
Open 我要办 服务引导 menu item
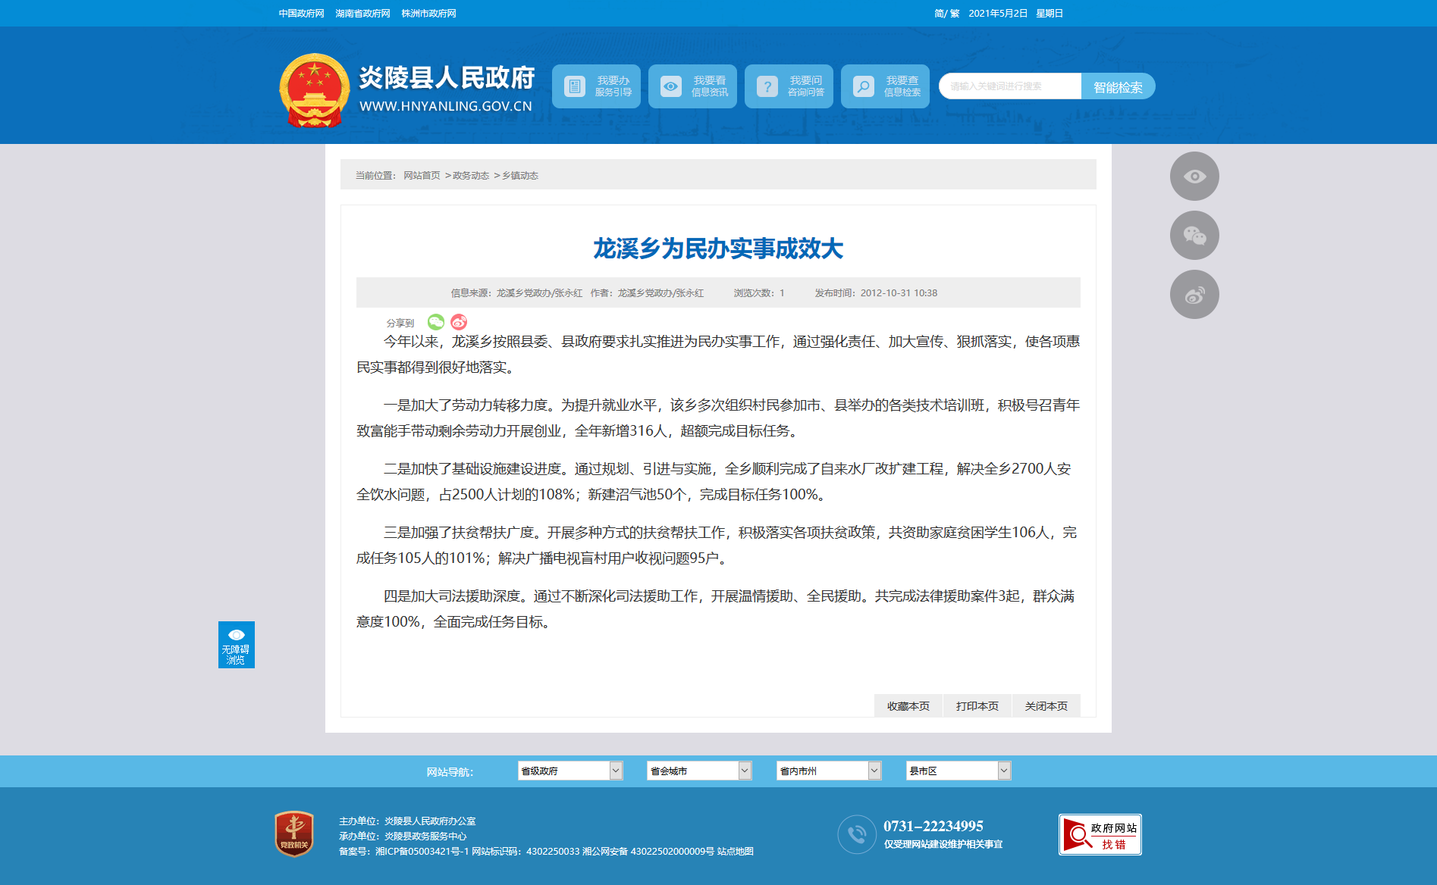[596, 86]
